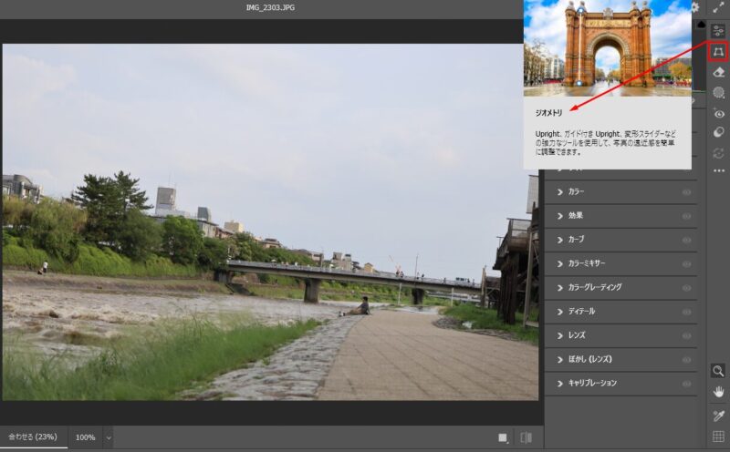
Task: Open the Masking circle tool
Action: [x=718, y=93]
